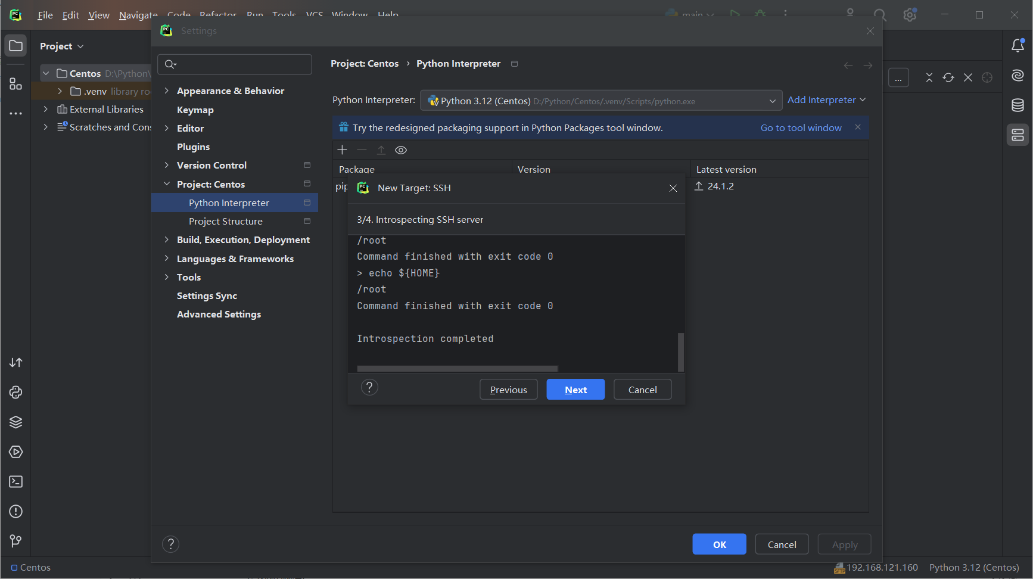Dismiss the packaging support banner
This screenshot has width=1033, height=579.
(x=858, y=127)
